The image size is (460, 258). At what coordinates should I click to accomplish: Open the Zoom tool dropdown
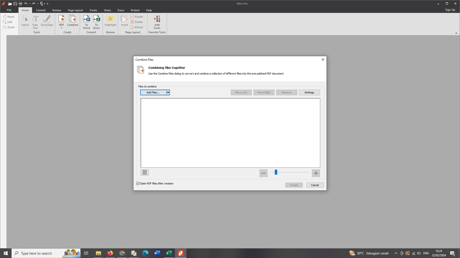pyautogui.click(x=16, y=27)
